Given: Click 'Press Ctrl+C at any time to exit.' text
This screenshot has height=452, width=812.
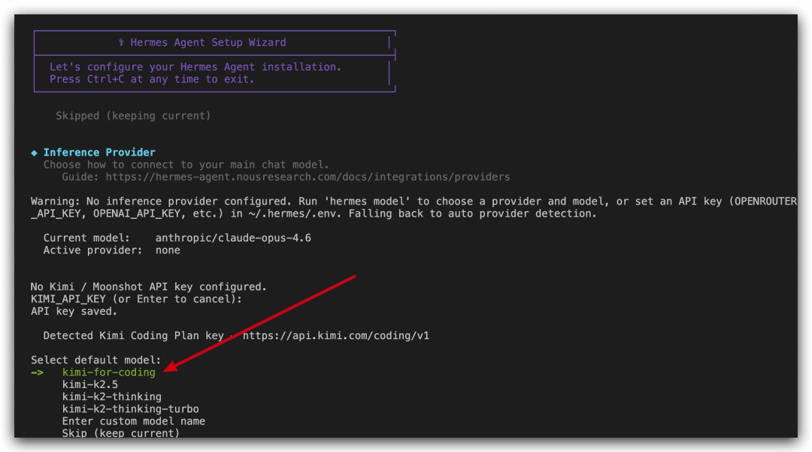Looking at the screenshot, I should [x=152, y=79].
